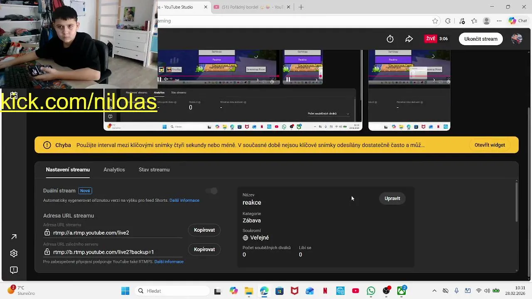The image size is (532, 299).
Task: Open Microsoft Store from the taskbar
Action: (x=279, y=291)
